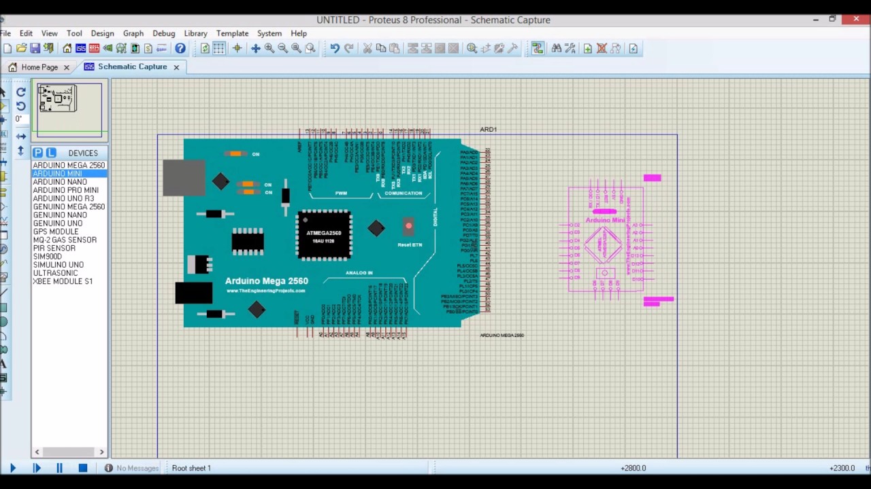This screenshot has height=489, width=871.
Task: Open the System menu
Action: point(269,33)
